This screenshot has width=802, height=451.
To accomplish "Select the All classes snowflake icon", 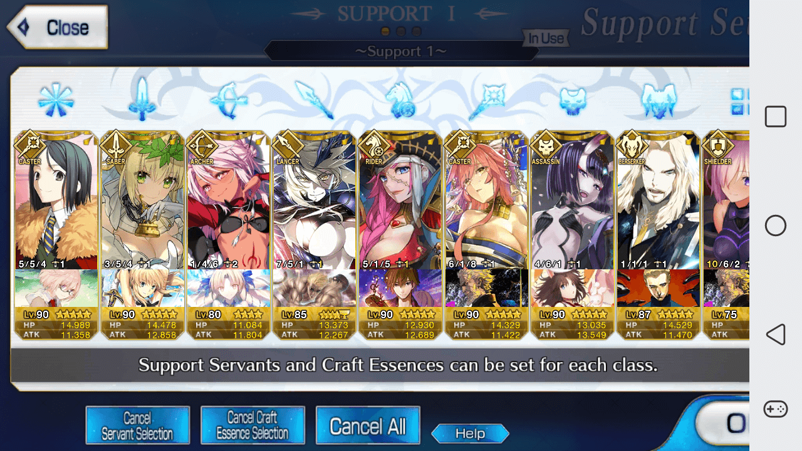I will tap(56, 100).
